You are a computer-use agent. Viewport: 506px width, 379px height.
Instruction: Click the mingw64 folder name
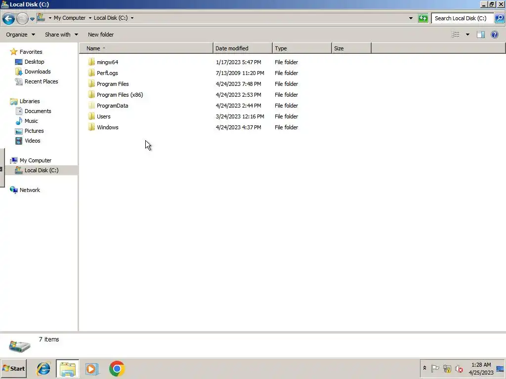point(107,62)
